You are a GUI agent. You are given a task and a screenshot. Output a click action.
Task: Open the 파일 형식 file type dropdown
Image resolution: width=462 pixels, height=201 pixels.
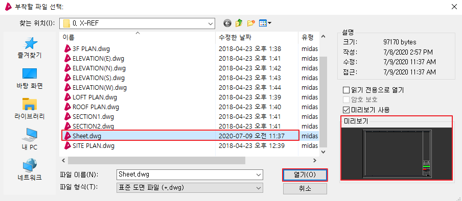click(x=259, y=187)
